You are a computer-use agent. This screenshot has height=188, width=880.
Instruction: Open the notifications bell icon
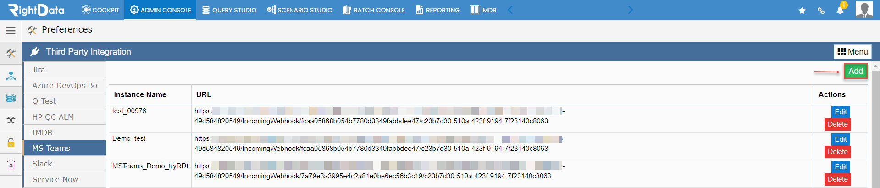tap(840, 10)
